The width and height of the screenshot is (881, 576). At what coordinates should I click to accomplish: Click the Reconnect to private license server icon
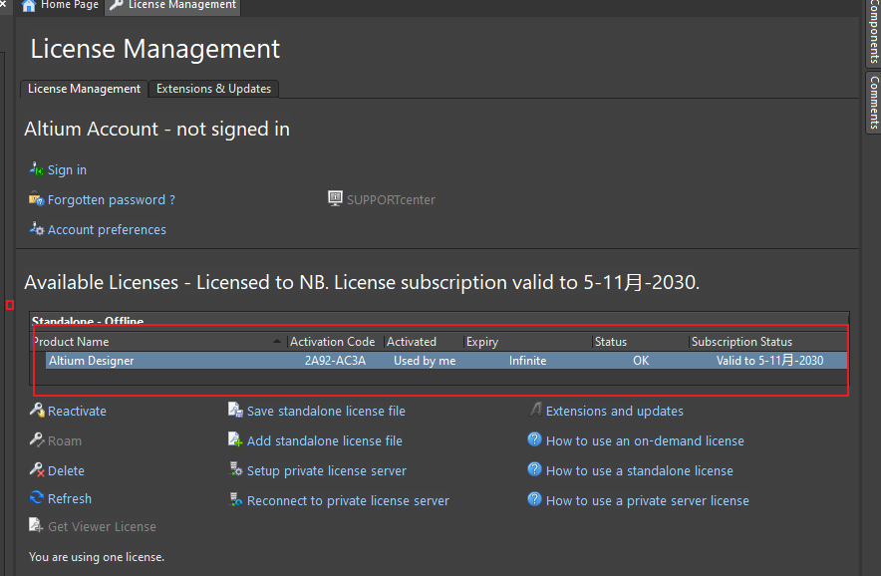235,499
